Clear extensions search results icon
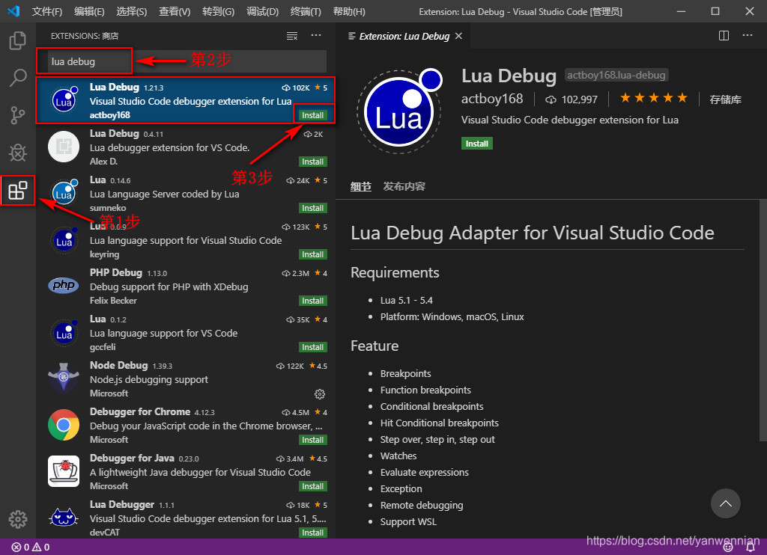 292,36
